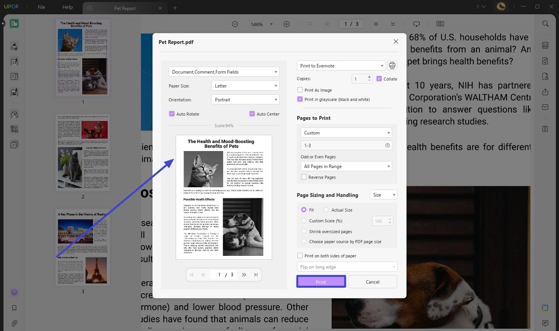Open the UPDF AI assistant icon

tap(545, 308)
